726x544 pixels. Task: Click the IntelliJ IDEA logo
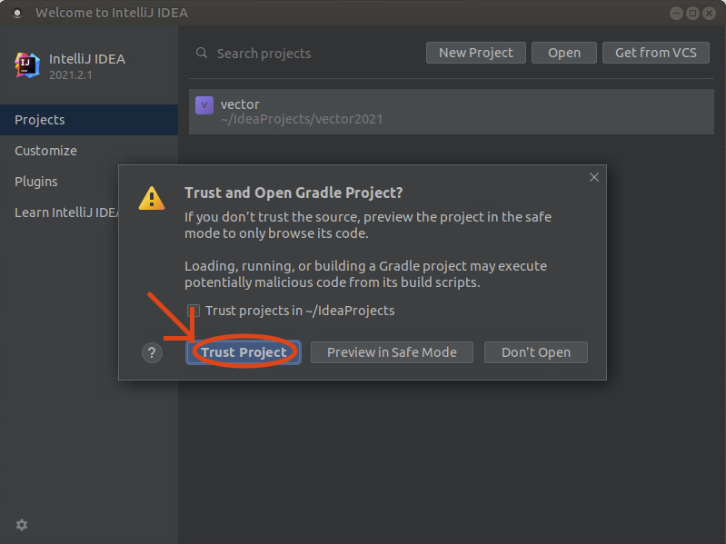point(27,65)
